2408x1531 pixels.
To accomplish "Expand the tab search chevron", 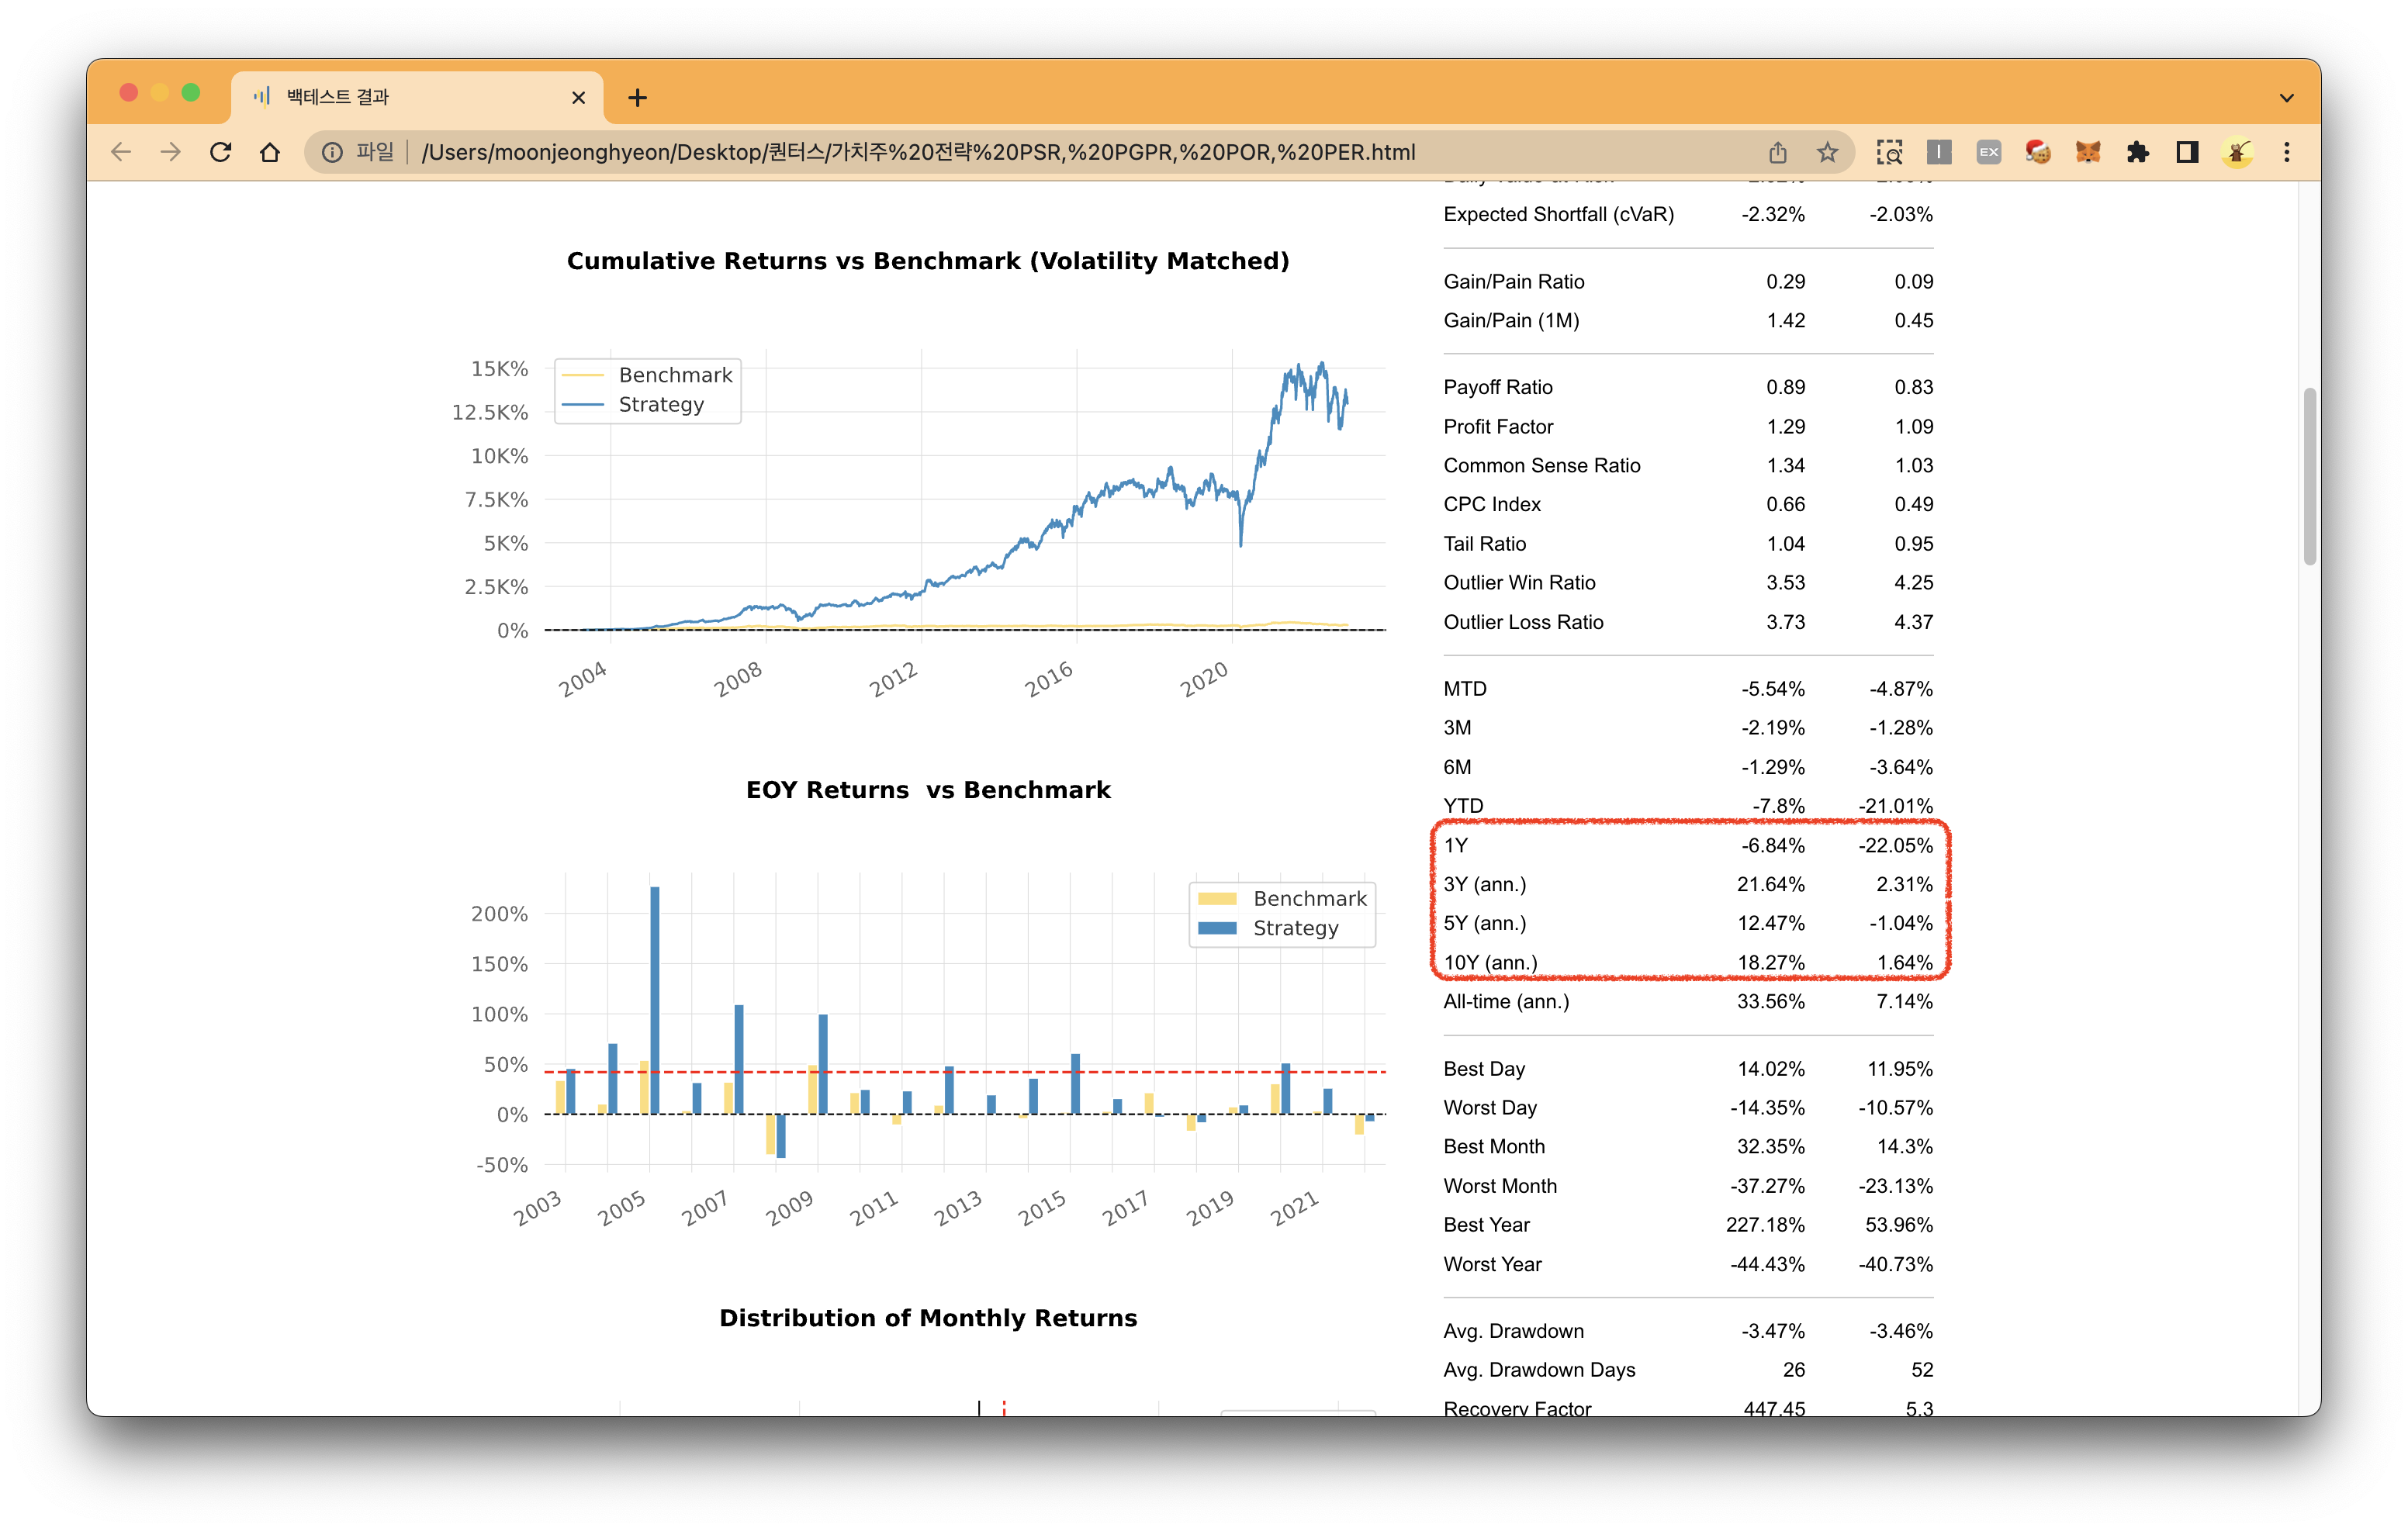I will [x=2286, y=98].
